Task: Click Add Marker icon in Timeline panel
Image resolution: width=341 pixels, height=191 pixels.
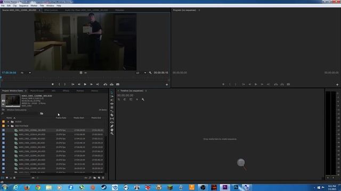Action: (x=137, y=99)
